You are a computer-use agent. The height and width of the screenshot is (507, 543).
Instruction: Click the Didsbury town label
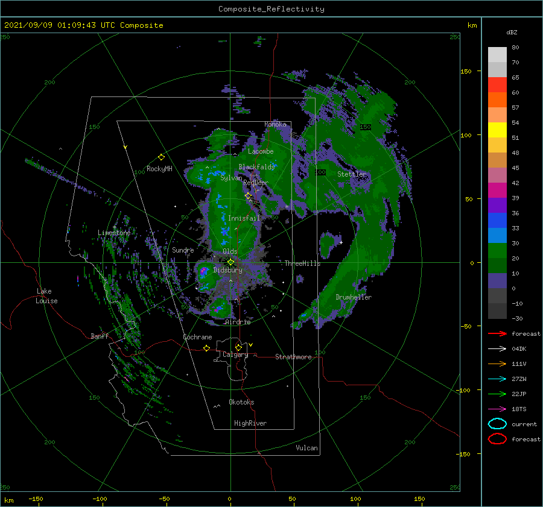click(x=228, y=270)
